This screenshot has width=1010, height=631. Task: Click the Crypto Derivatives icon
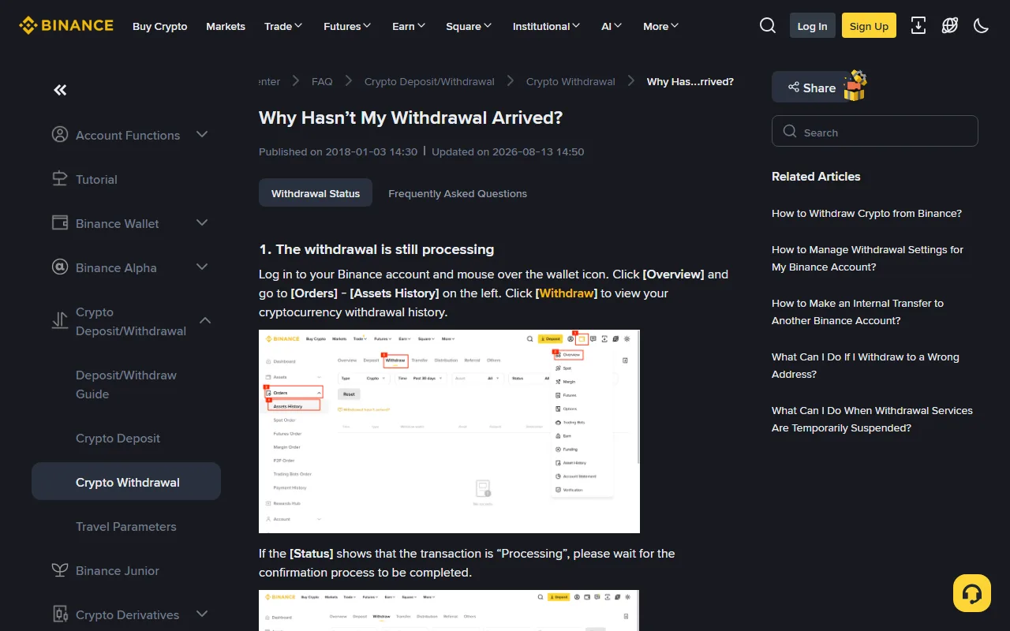click(x=60, y=614)
